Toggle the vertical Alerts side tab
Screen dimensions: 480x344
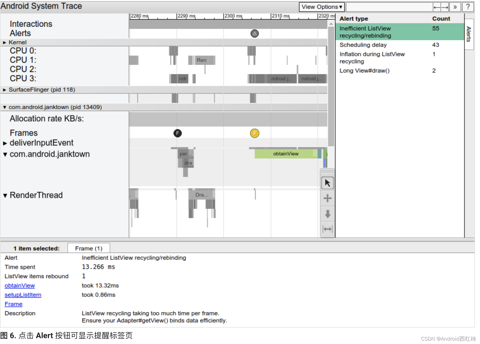pyautogui.click(x=469, y=34)
